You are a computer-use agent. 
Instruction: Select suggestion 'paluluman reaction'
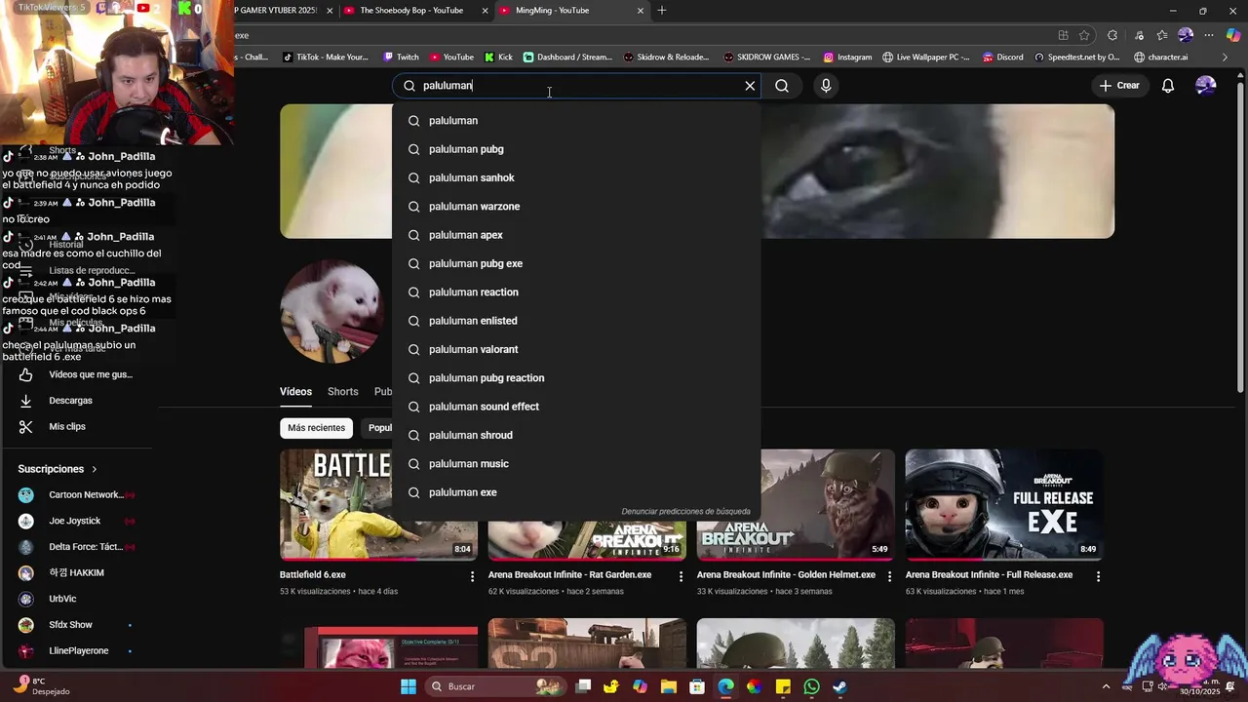point(576,292)
